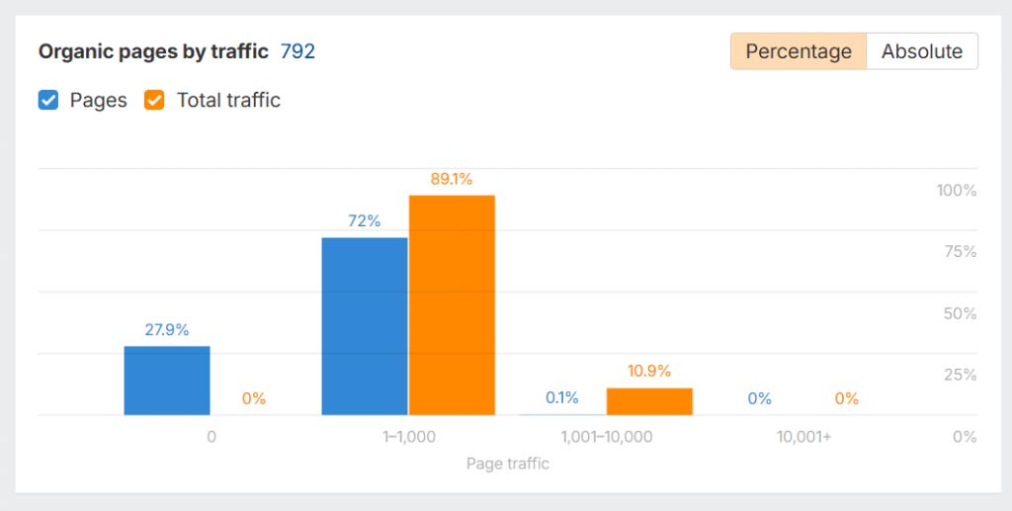Select the "1–1,000" x-axis category

[x=408, y=436]
